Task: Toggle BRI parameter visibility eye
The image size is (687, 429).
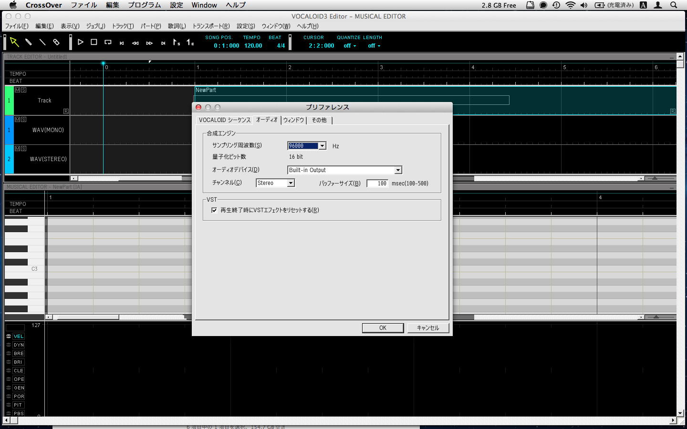Action: click(9, 362)
